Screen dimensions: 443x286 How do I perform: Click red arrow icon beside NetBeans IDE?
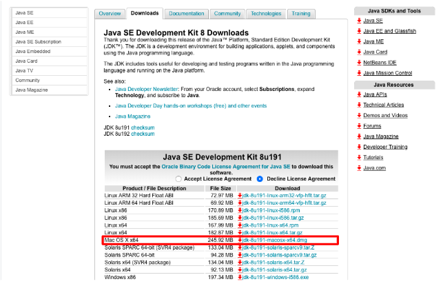point(359,63)
